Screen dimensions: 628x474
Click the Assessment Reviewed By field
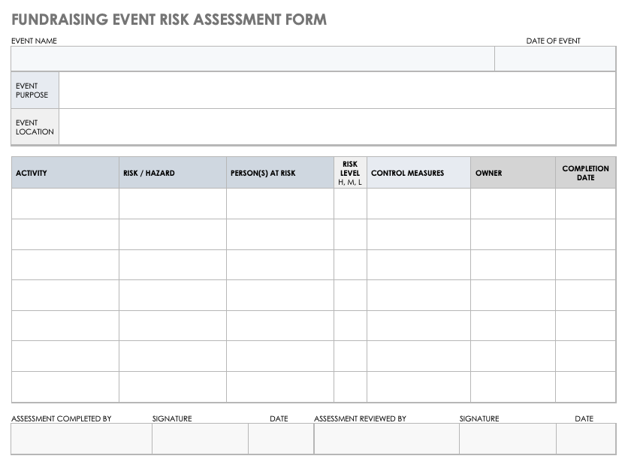386,439
